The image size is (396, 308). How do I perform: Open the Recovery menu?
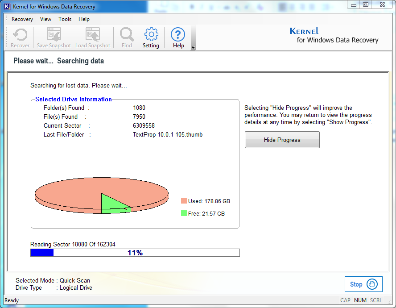click(22, 19)
